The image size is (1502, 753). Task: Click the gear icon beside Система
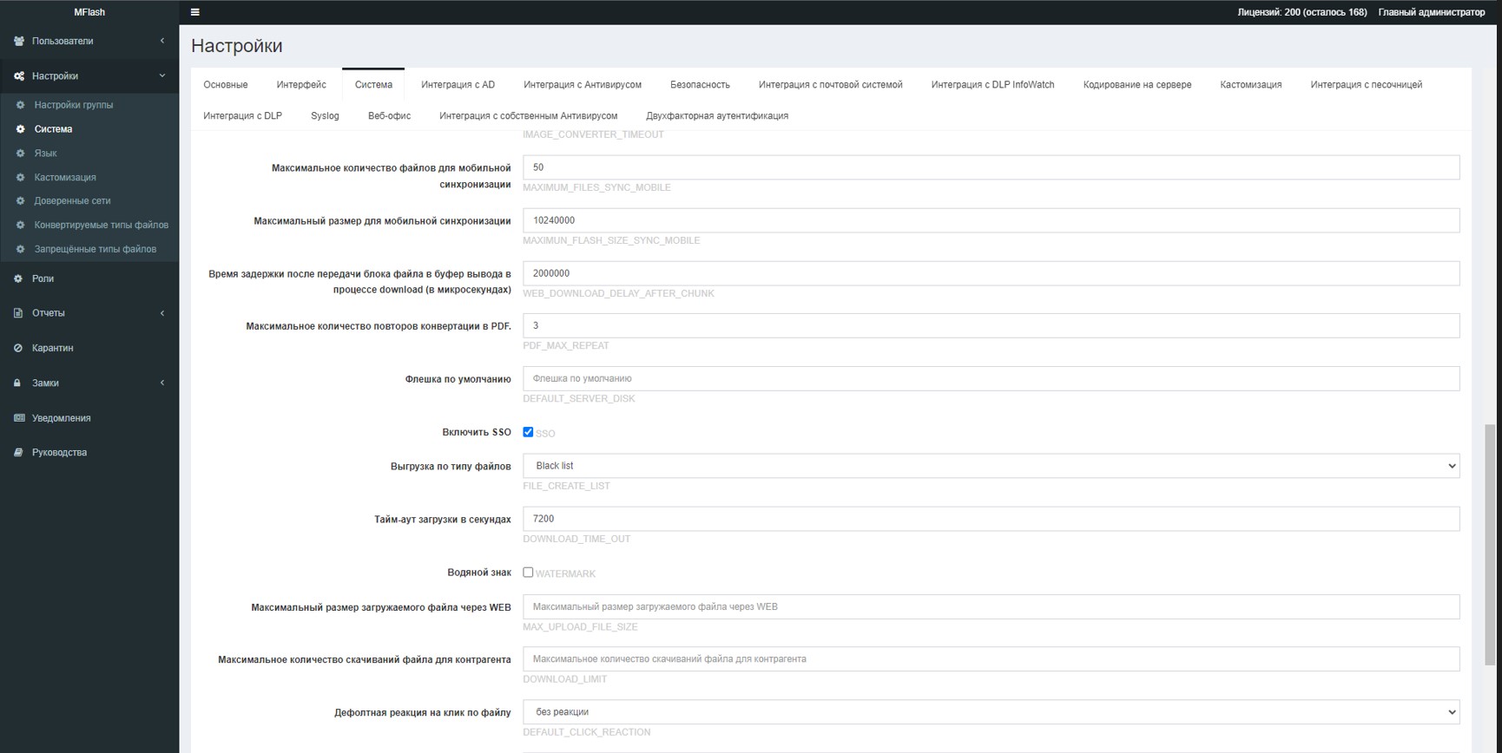pyautogui.click(x=21, y=129)
